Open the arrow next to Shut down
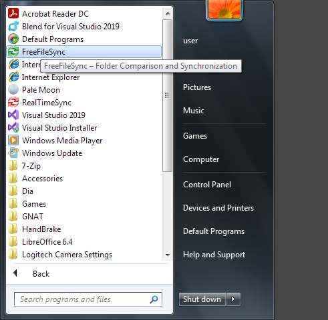Viewport: 328px width, 320px height. coord(233,299)
